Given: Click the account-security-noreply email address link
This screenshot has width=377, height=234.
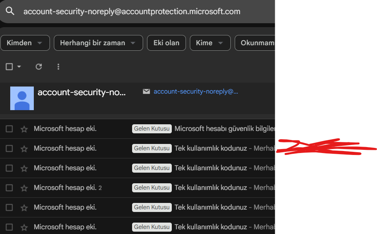Looking at the screenshot, I should [x=196, y=92].
